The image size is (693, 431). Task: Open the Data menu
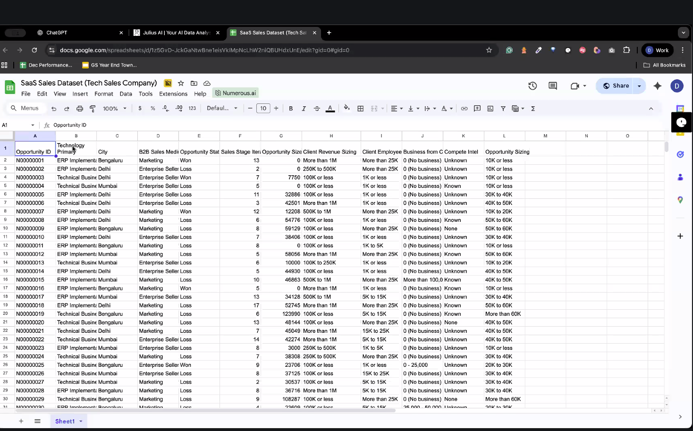(x=126, y=94)
